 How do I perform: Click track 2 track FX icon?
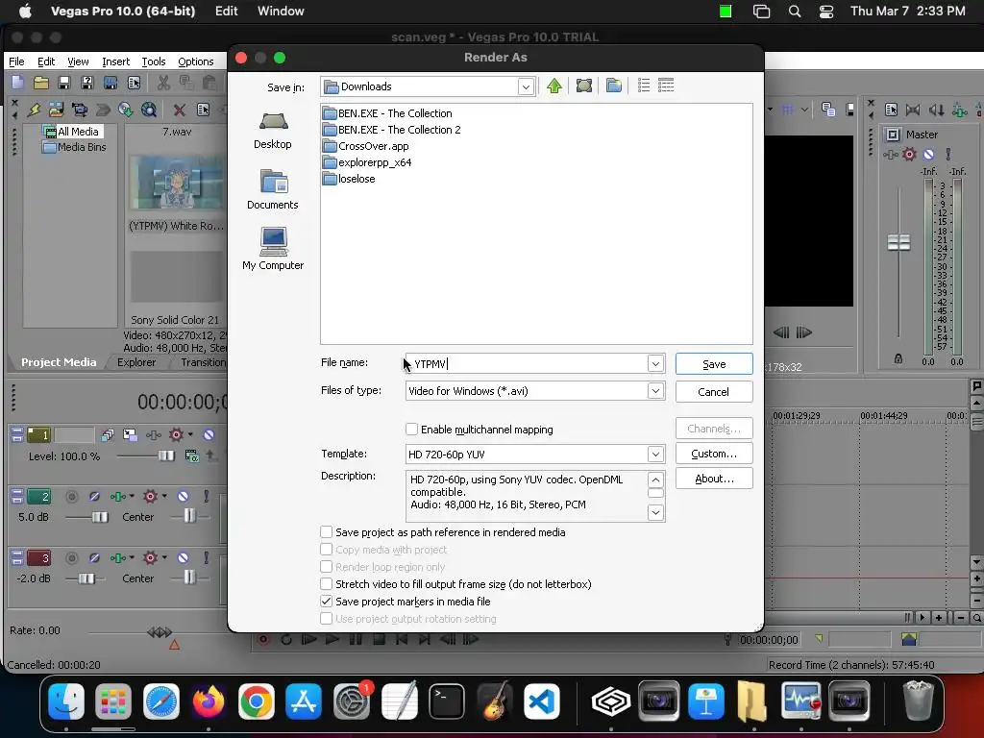[x=118, y=497]
